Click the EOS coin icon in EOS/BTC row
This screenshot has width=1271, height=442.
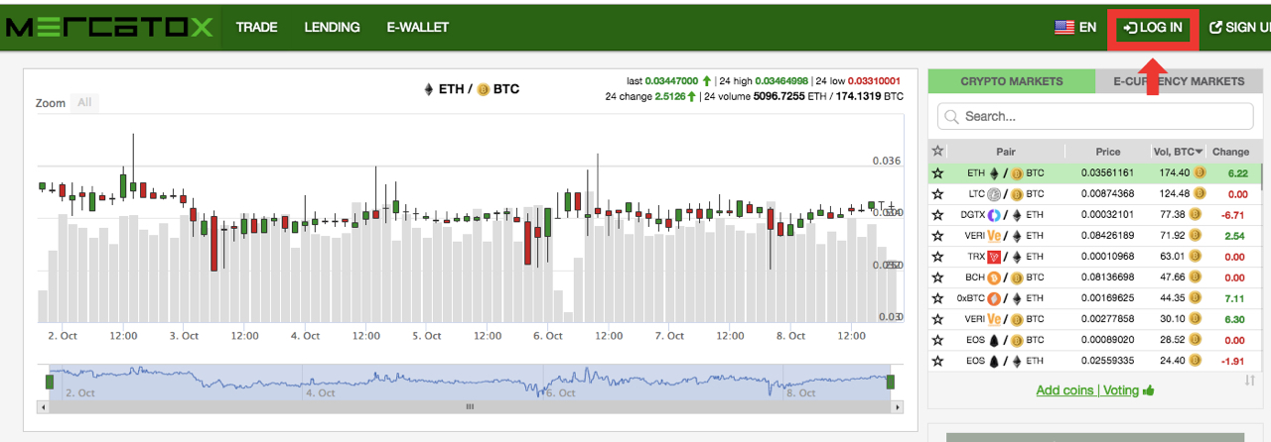pyautogui.click(x=994, y=339)
